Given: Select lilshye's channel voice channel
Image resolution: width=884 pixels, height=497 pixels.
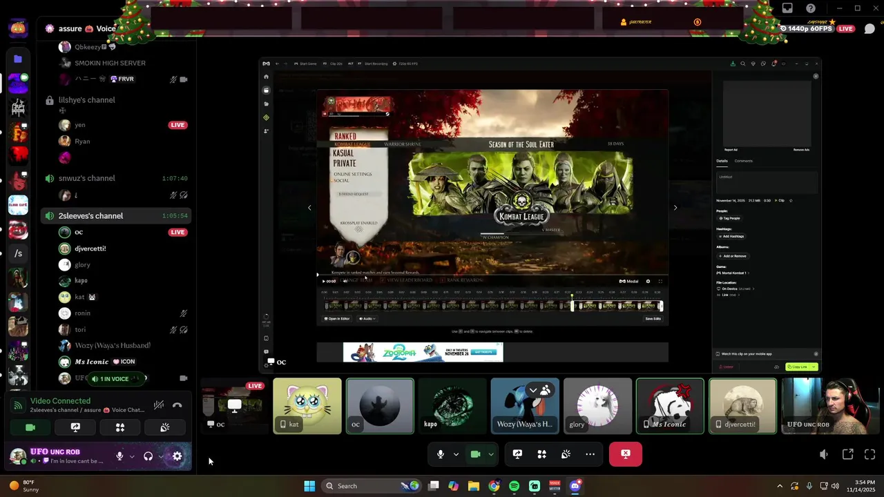Looking at the screenshot, I should pyautogui.click(x=116, y=100).
